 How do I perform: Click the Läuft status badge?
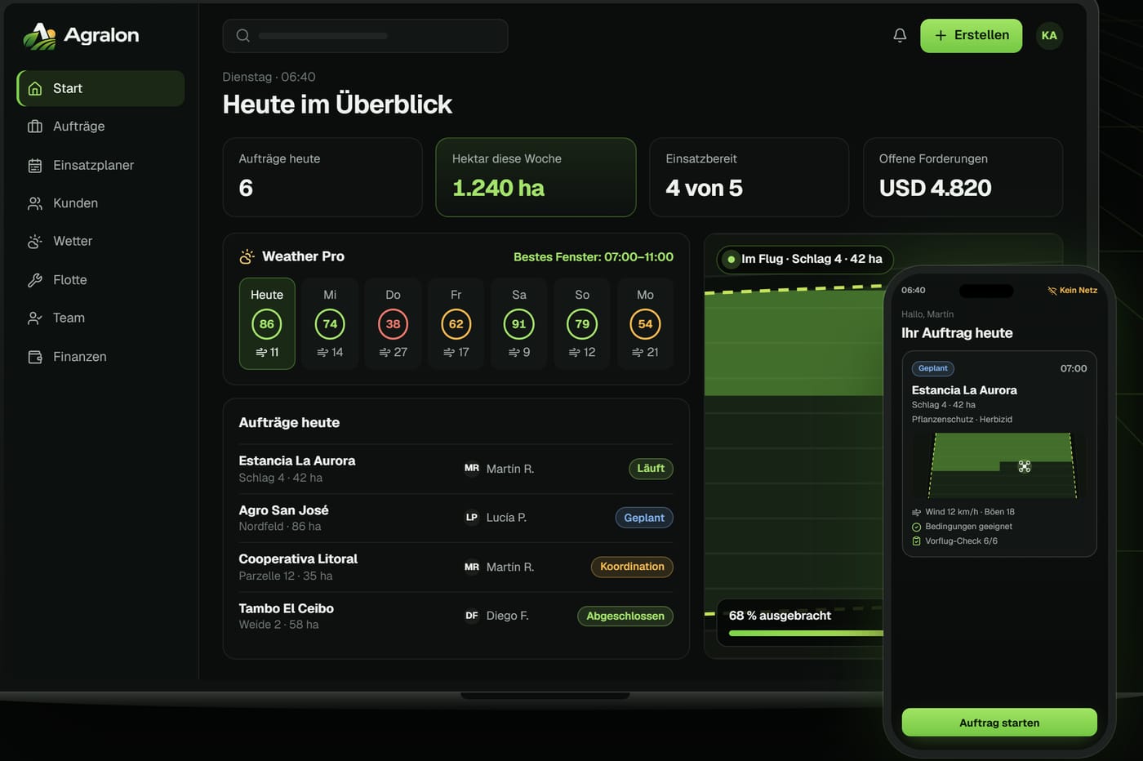pyautogui.click(x=651, y=468)
